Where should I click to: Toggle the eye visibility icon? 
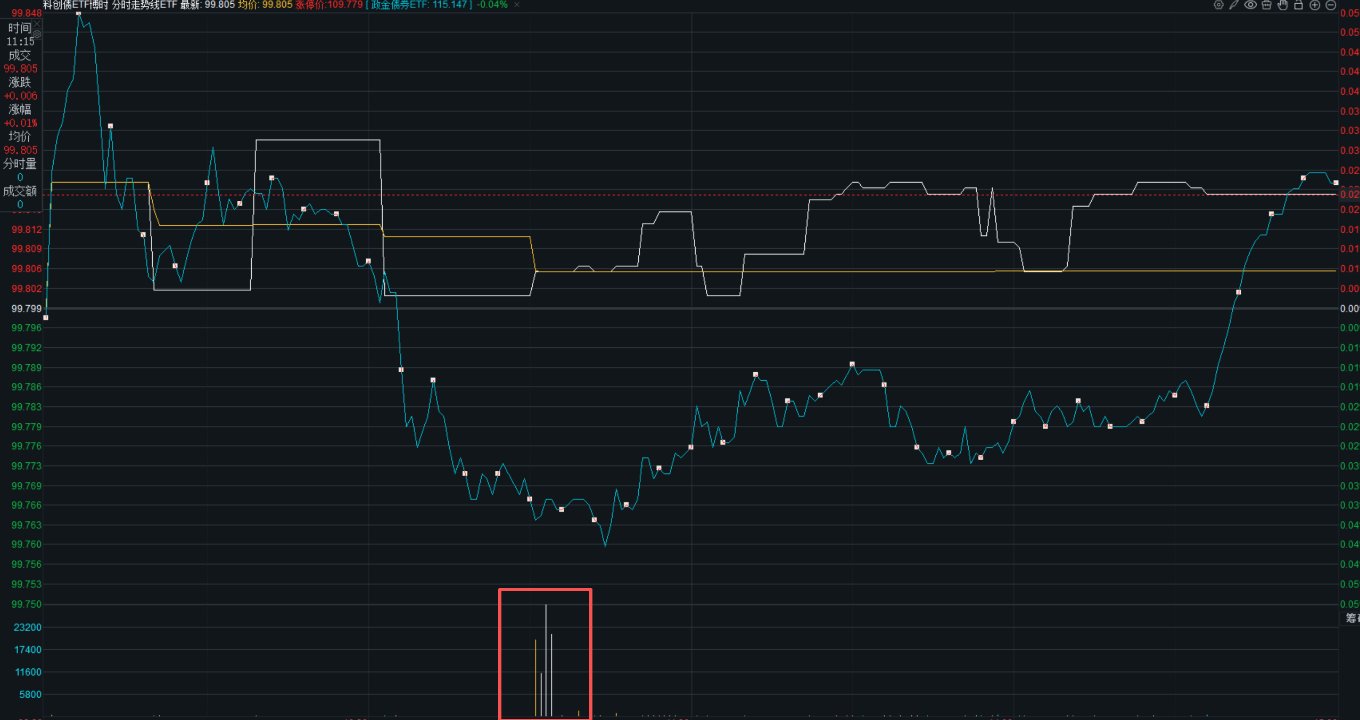[x=1250, y=5]
